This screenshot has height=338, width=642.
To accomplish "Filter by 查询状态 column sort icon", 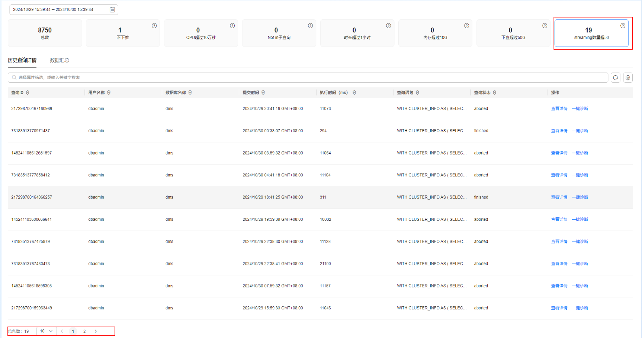I will tap(494, 93).
